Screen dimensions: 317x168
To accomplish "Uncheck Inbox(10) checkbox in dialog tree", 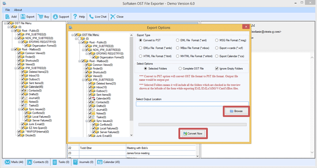I will [90, 87].
